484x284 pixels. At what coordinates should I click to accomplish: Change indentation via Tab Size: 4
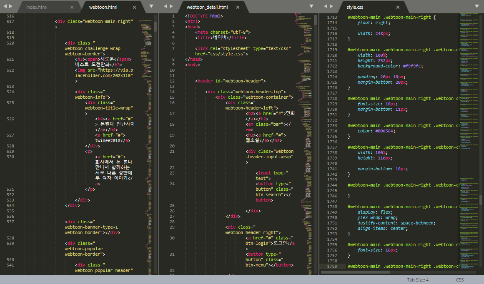(x=418, y=280)
